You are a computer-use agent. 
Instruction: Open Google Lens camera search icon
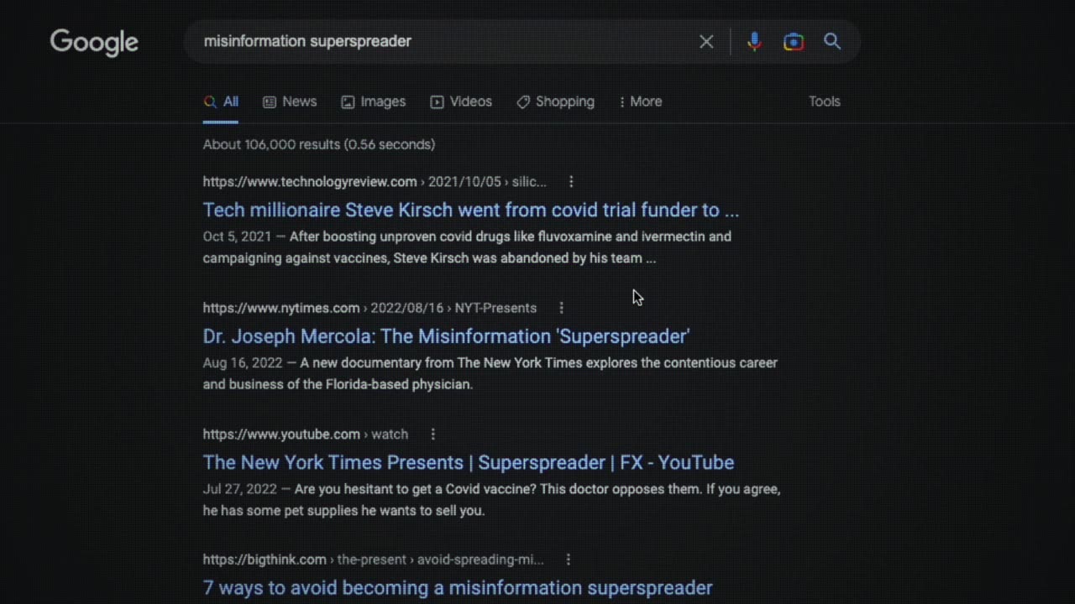pos(793,41)
